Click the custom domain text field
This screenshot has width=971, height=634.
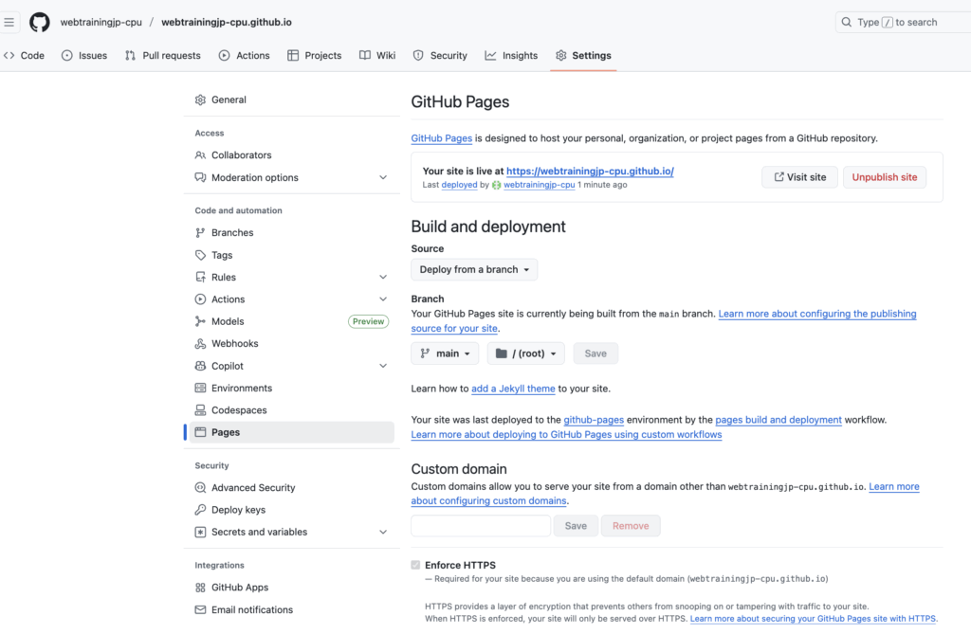(480, 526)
